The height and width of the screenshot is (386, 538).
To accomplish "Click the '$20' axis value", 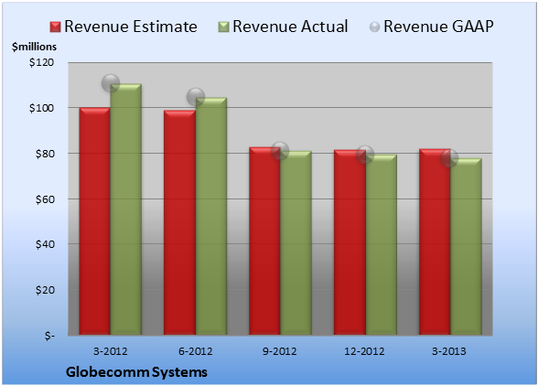I will 45,290.
